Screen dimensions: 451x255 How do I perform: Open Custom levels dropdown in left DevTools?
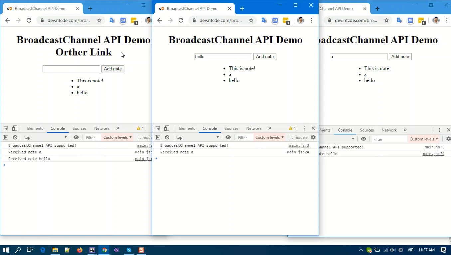117,137
